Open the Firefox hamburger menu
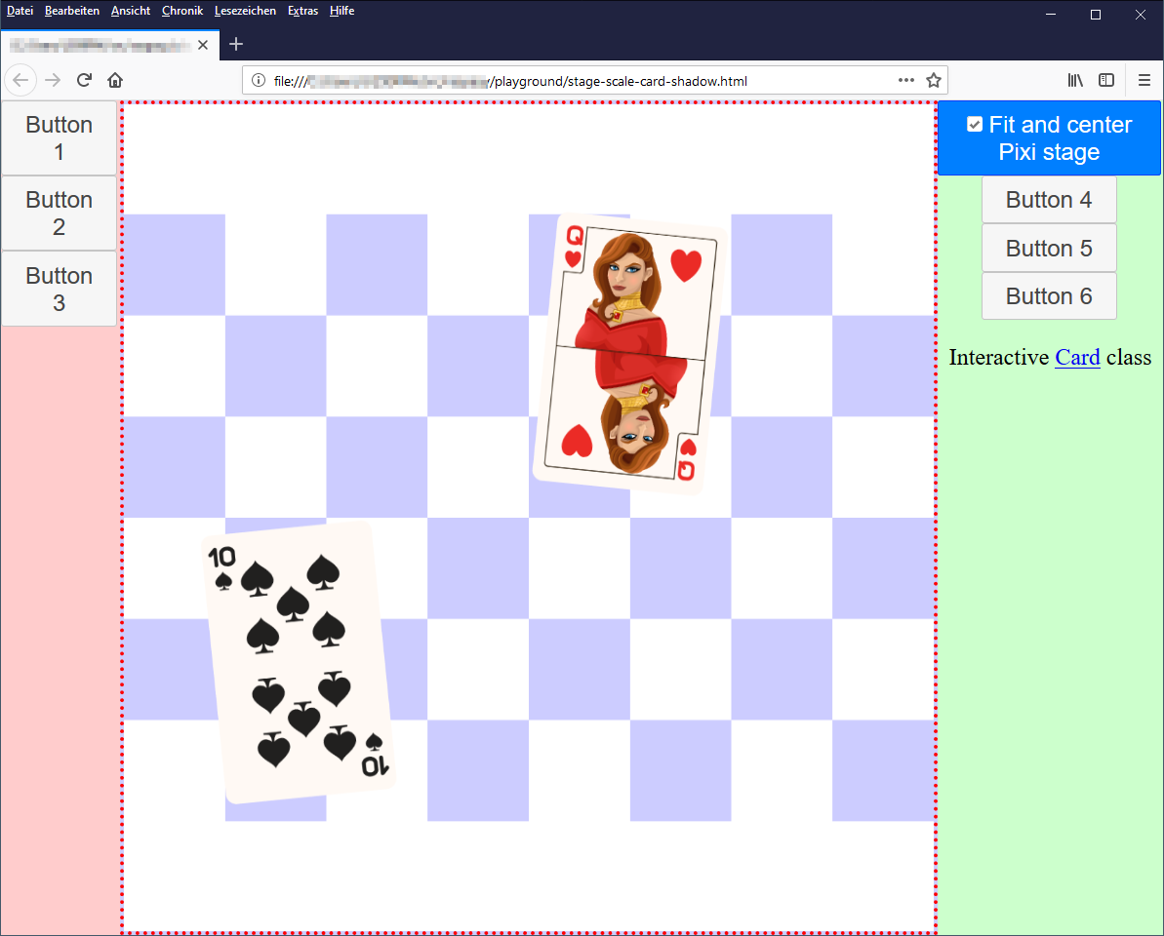The width and height of the screenshot is (1164, 936). tap(1144, 80)
